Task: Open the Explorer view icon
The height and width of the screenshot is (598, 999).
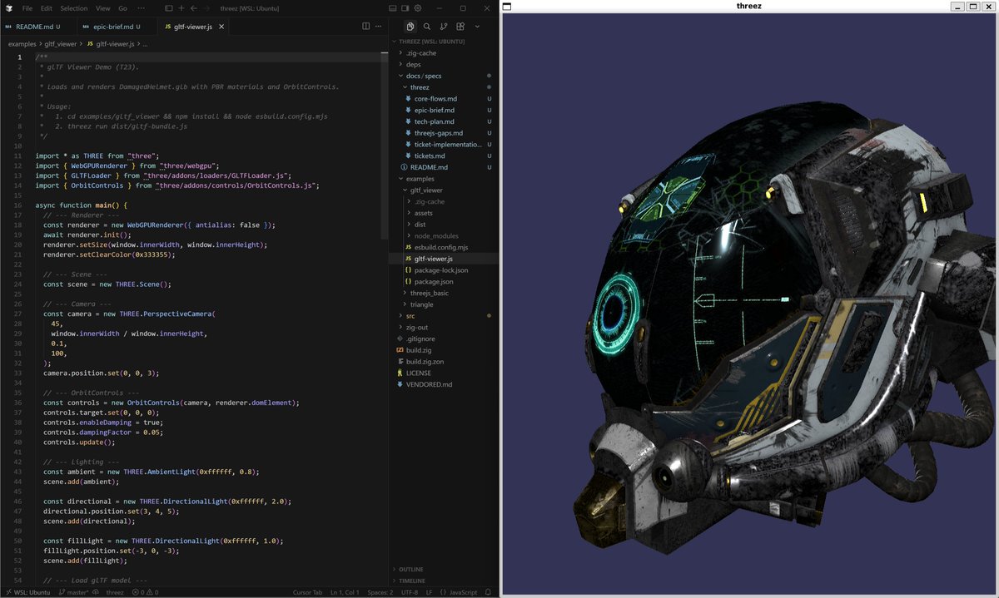Action: [x=410, y=27]
